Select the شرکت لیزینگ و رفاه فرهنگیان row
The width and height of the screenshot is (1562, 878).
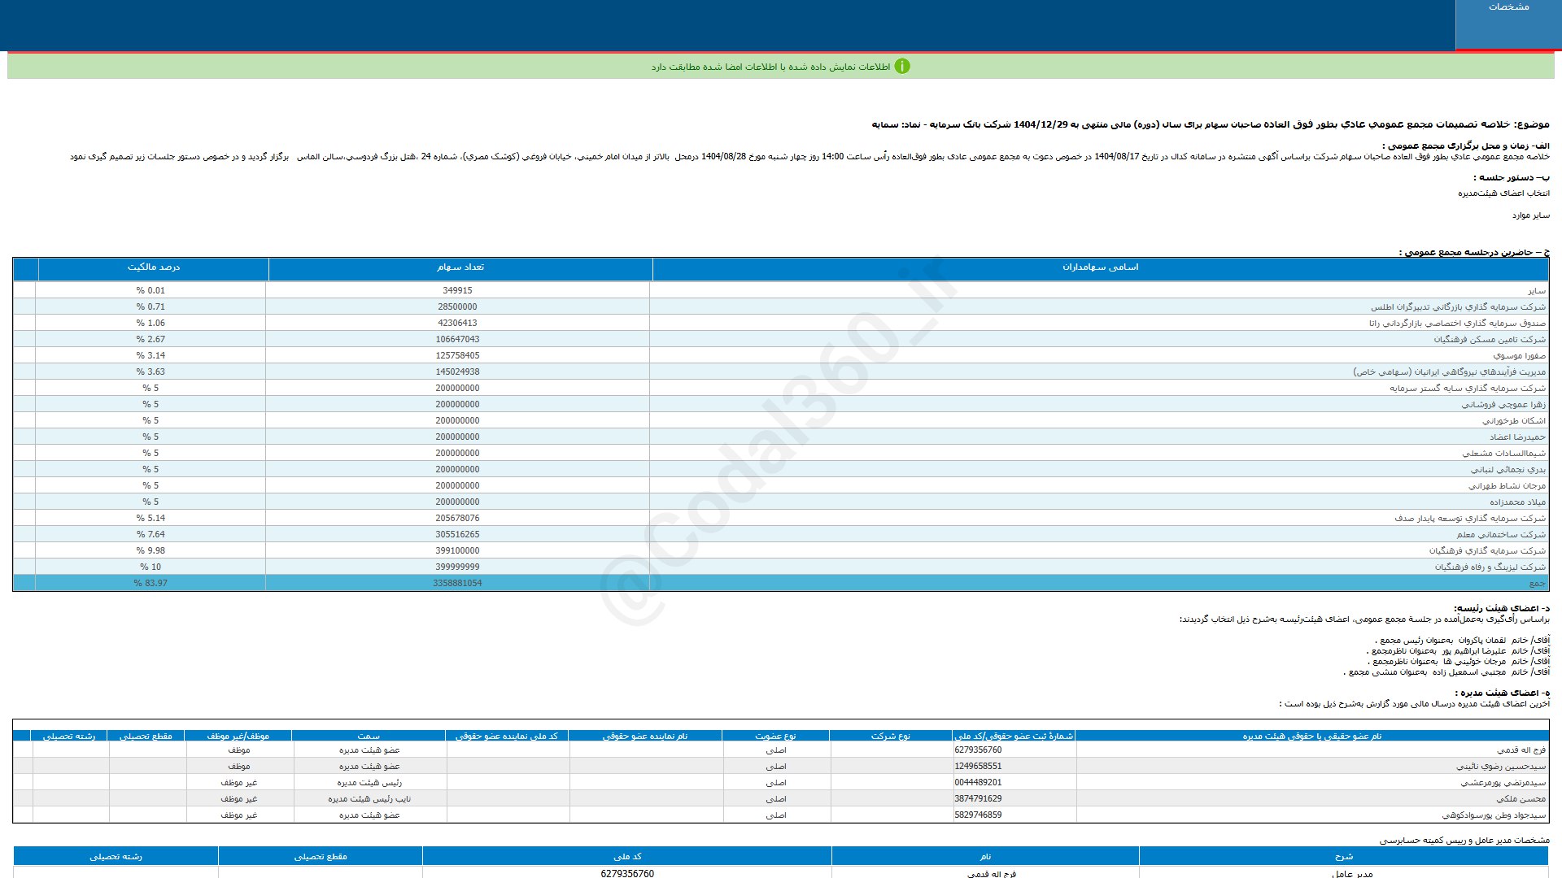pyautogui.click(x=1489, y=567)
